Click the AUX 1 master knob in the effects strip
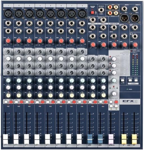The image size is (144, 150). pyautogui.click(x=114, y=80)
